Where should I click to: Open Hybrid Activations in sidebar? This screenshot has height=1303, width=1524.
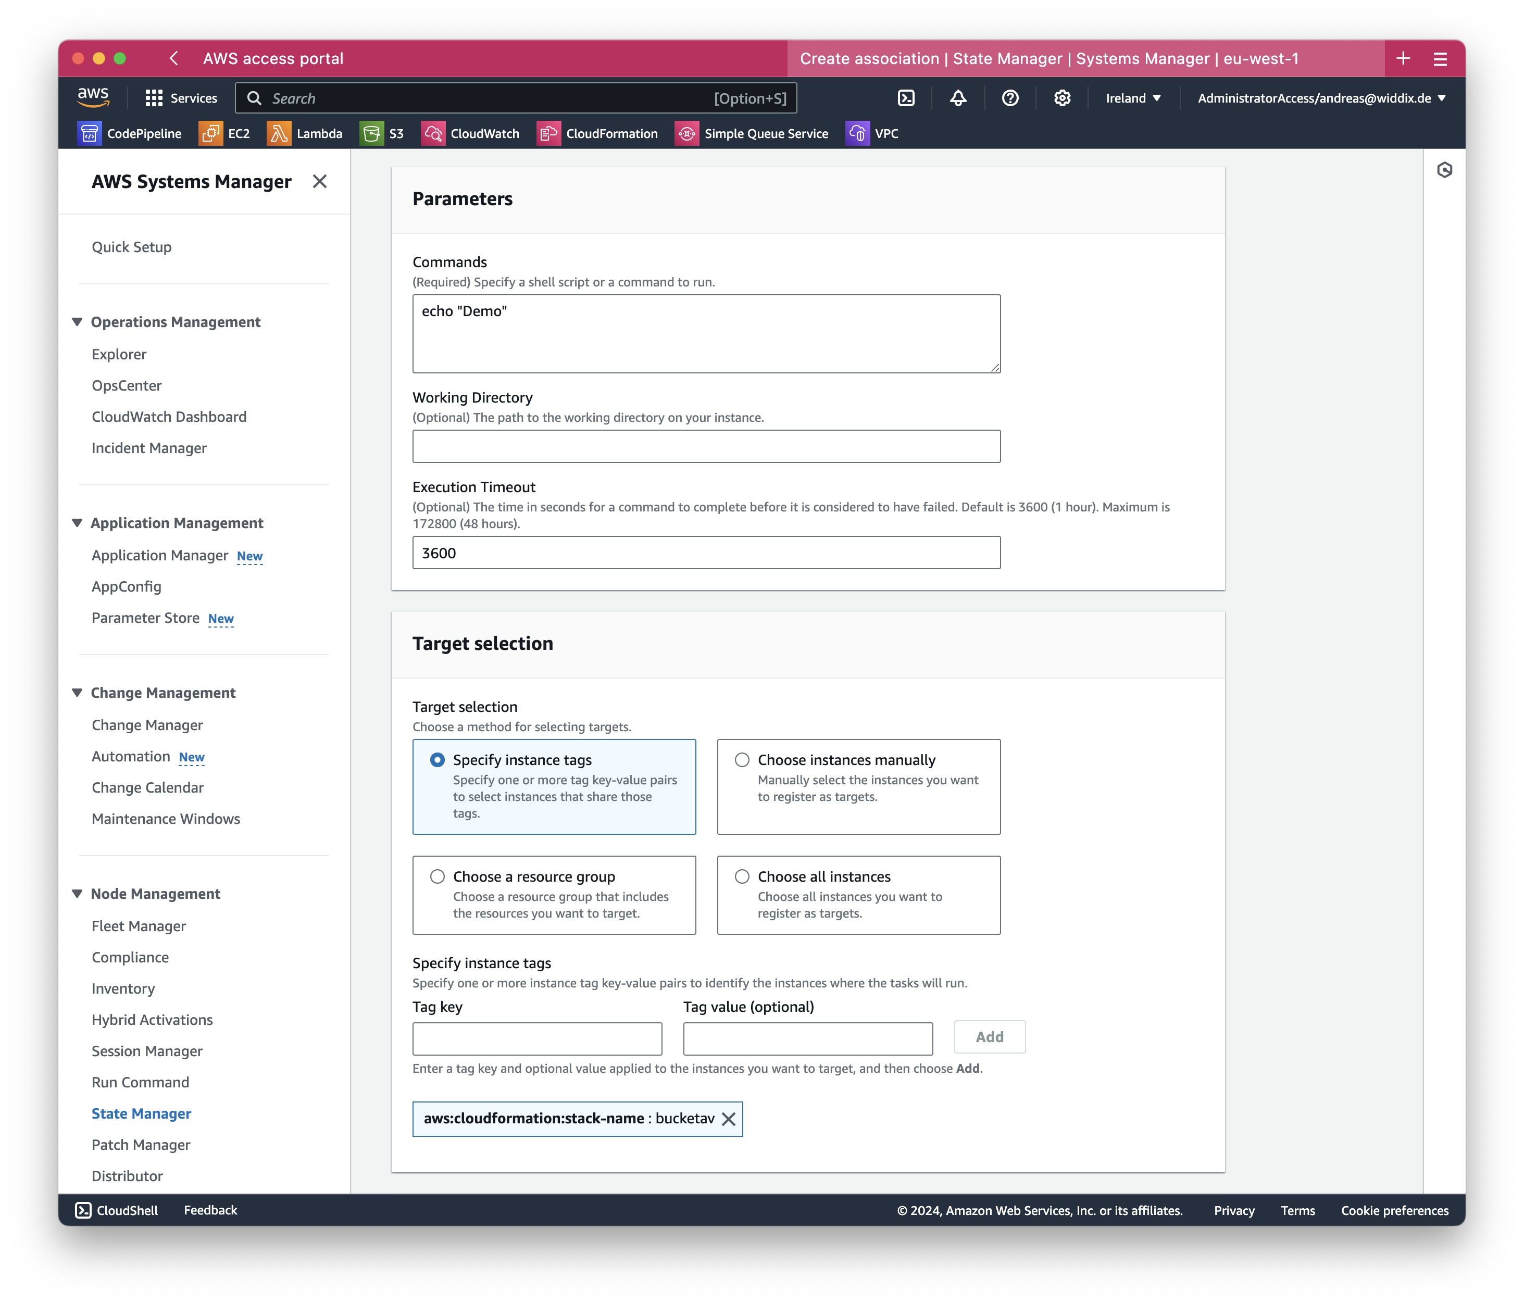pos(152,1020)
